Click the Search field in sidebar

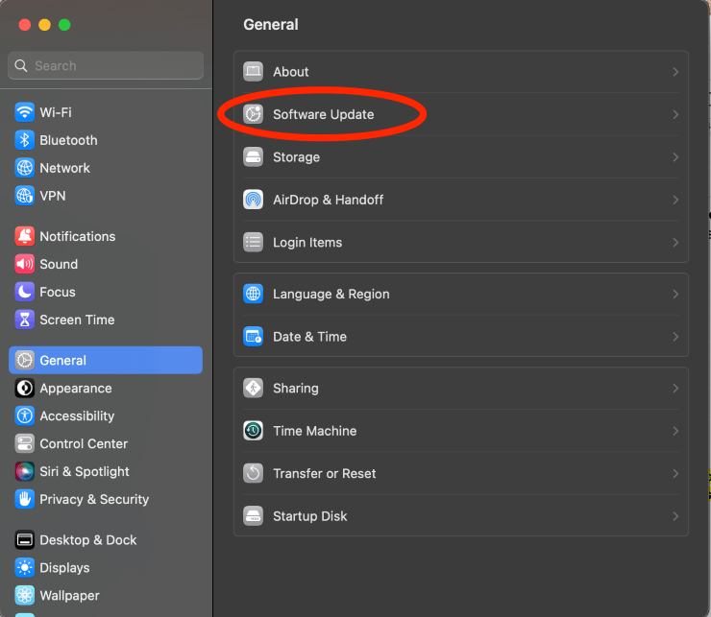[106, 65]
